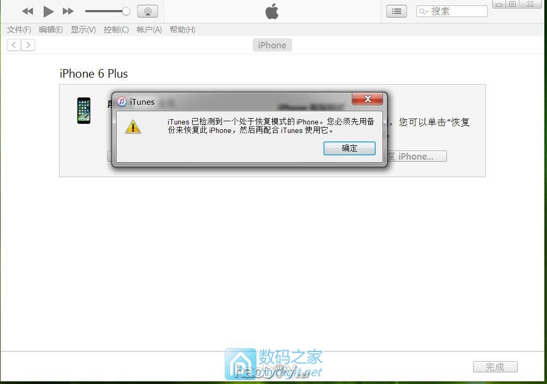This screenshot has height=384, width=547.
Task: Click the iPhone 6 Plus device thumbnail
Action: click(x=84, y=110)
